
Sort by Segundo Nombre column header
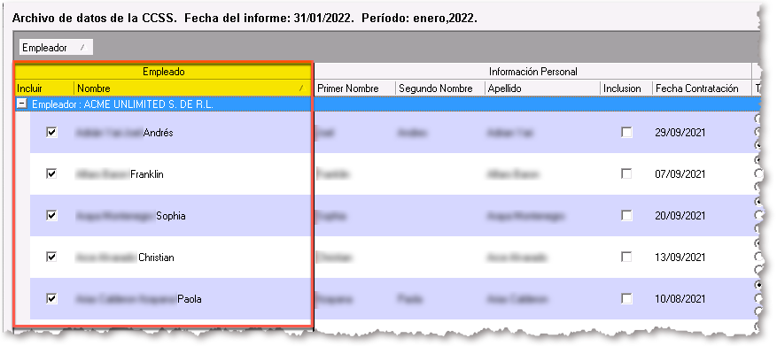(440, 88)
